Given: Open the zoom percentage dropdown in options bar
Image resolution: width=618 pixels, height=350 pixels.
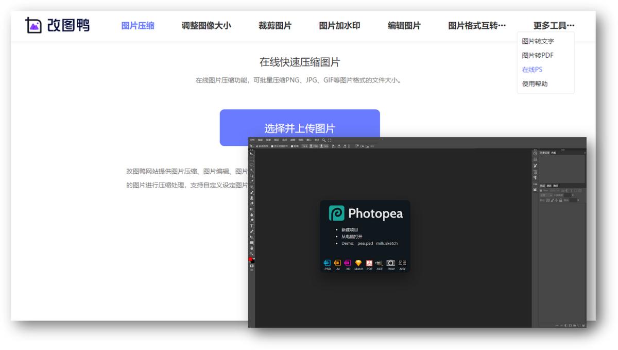Looking at the screenshot, I should tap(304, 146).
